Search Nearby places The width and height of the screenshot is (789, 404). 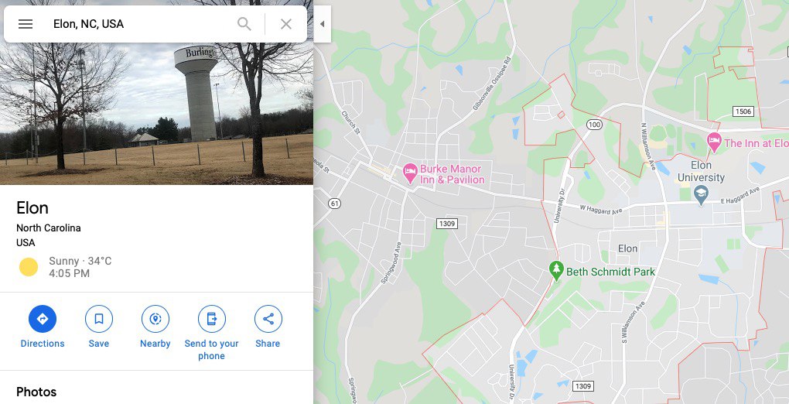pyautogui.click(x=155, y=327)
